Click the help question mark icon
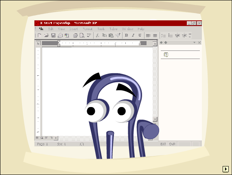232x175 pixels. point(166,55)
